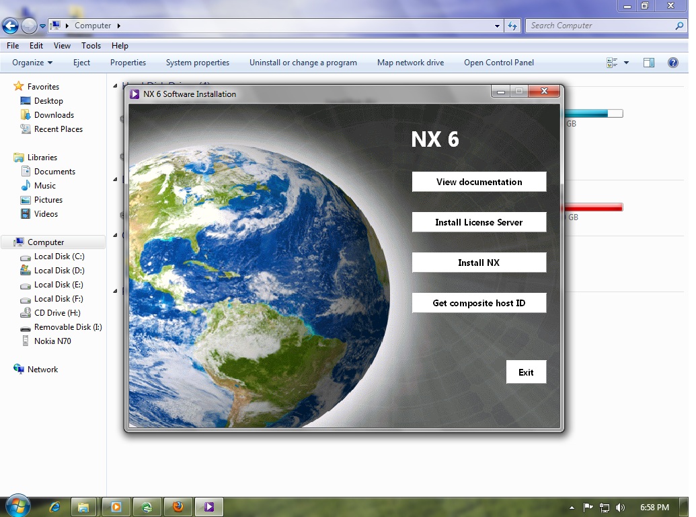Click the NX installer taskbar icon
The height and width of the screenshot is (517, 696).
click(x=209, y=507)
